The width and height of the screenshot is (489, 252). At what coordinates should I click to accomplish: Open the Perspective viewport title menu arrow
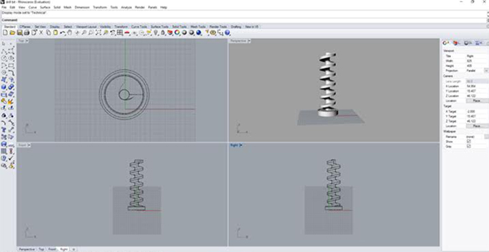248,41
